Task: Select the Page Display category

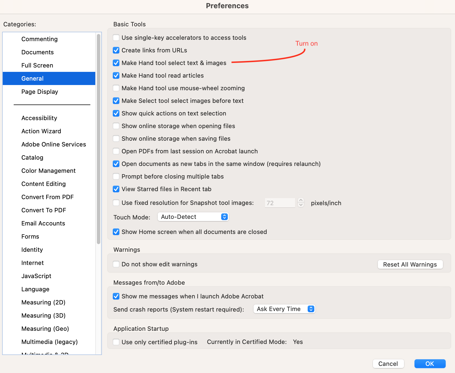Action: click(40, 92)
